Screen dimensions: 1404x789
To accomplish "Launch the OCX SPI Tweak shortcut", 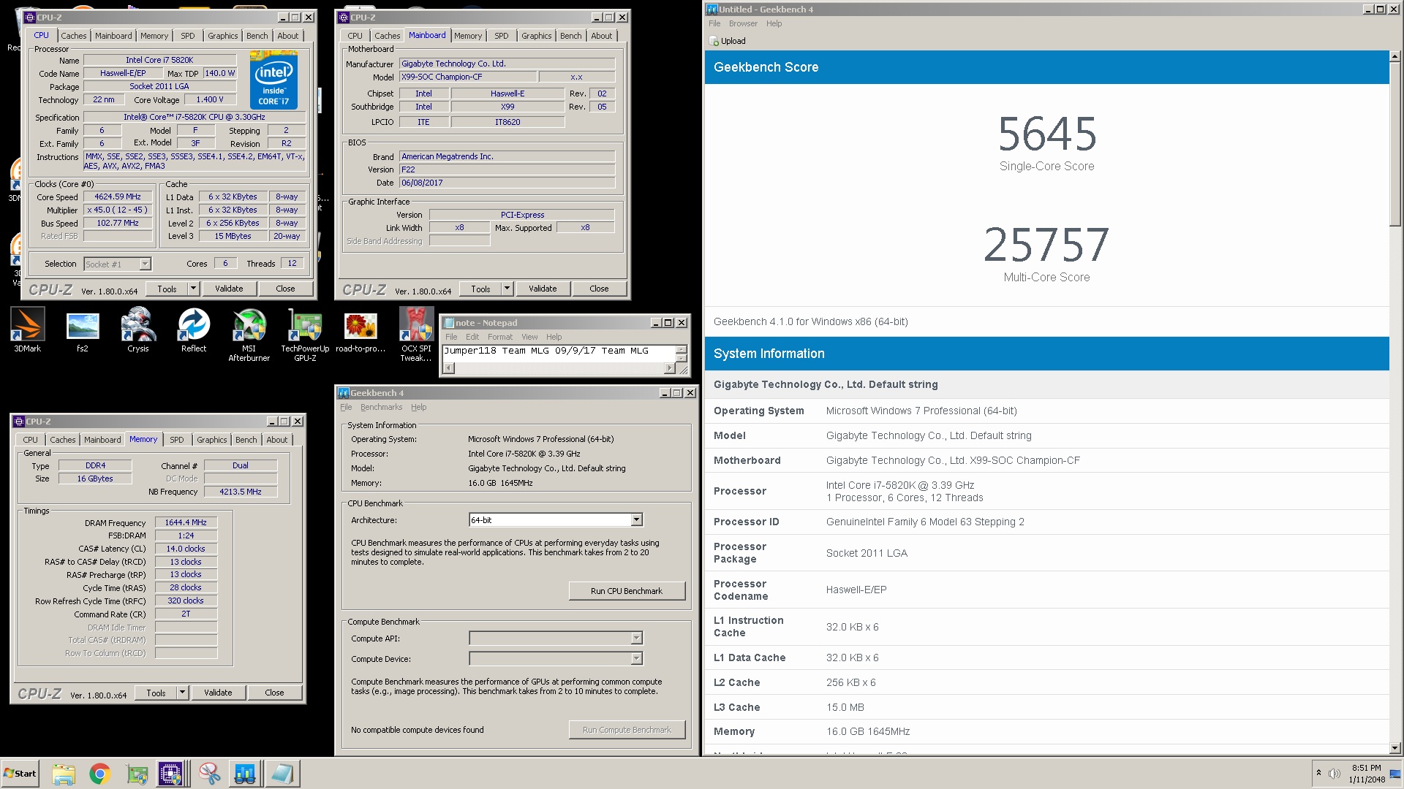I will click(x=416, y=335).
